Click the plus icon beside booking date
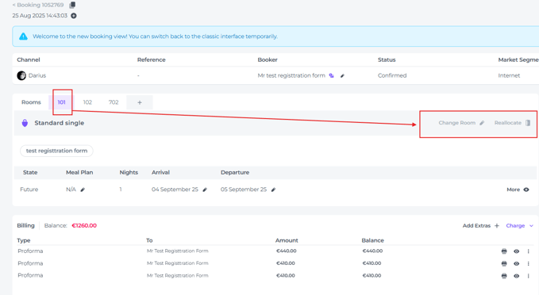The image size is (539, 295). tap(74, 16)
